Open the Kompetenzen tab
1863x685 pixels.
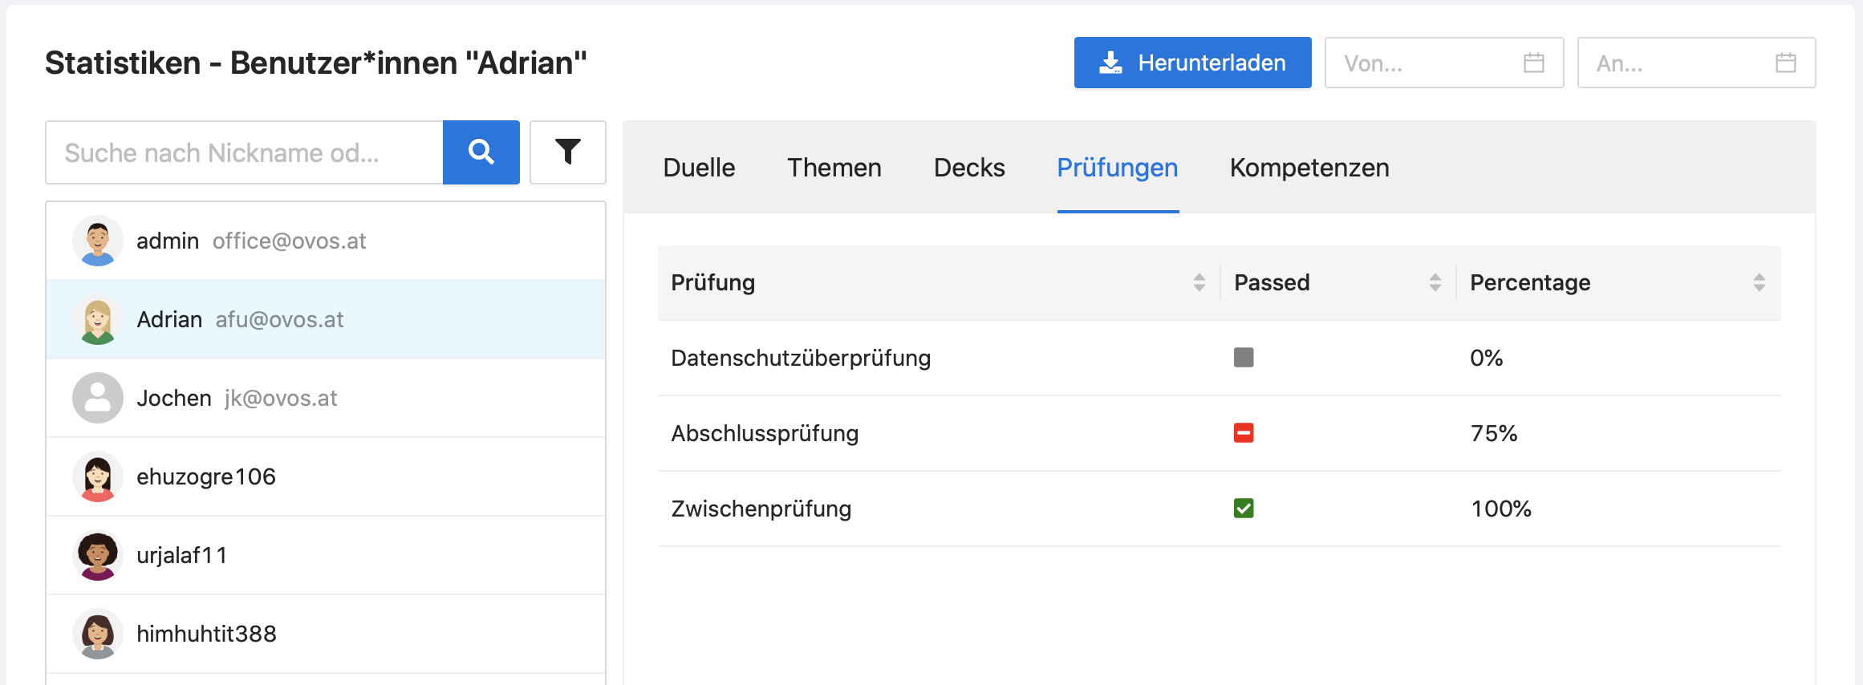tap(1309, 168)
